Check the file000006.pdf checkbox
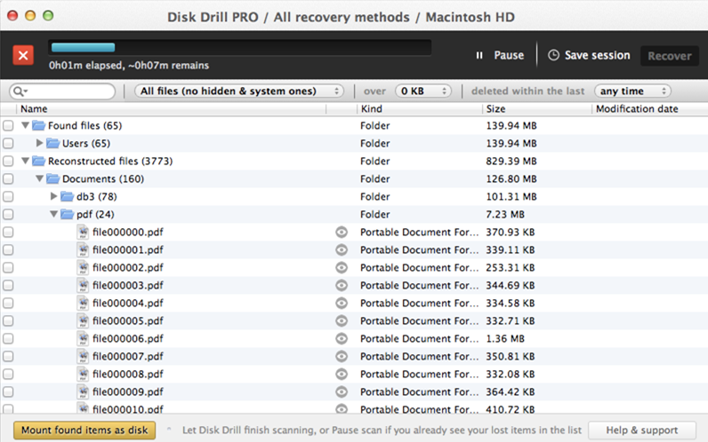 [8, 338]
